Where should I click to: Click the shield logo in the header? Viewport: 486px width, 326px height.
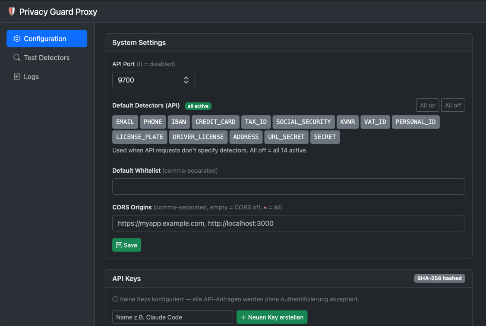(12, 11)
